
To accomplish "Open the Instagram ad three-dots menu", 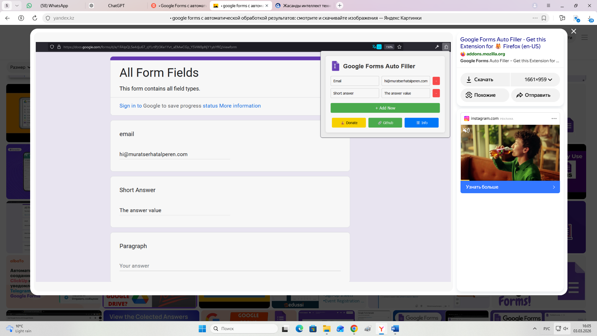I will (554, 119).
